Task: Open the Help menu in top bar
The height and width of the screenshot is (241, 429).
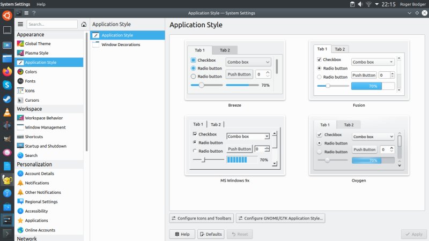Action: [41, 4]
